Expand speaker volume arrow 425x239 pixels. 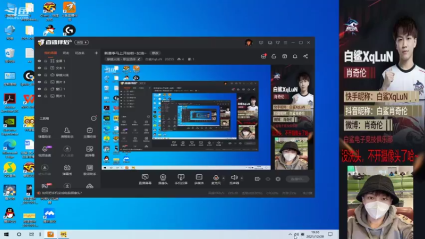pyautogui.click(x=242, y=178)
